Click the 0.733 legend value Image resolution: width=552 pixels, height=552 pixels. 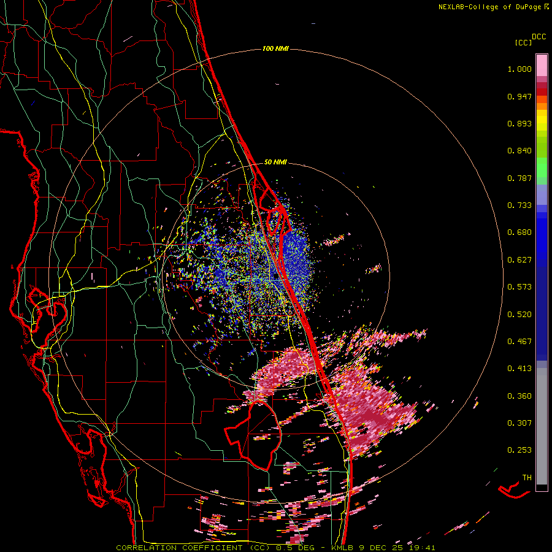pos(519,205)
